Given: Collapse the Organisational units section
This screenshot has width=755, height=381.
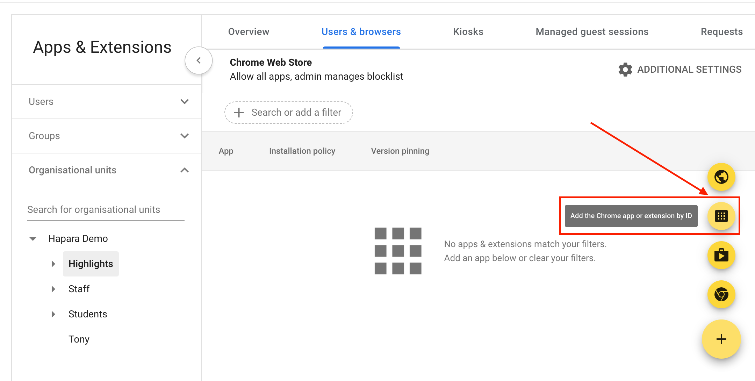Looking at the screenshot, I should pyautogui.click(x=185, y=170).
